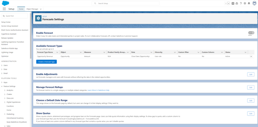Click the Trailhead guidance icon in header
The image size is (258, 127).
point(237,4)
